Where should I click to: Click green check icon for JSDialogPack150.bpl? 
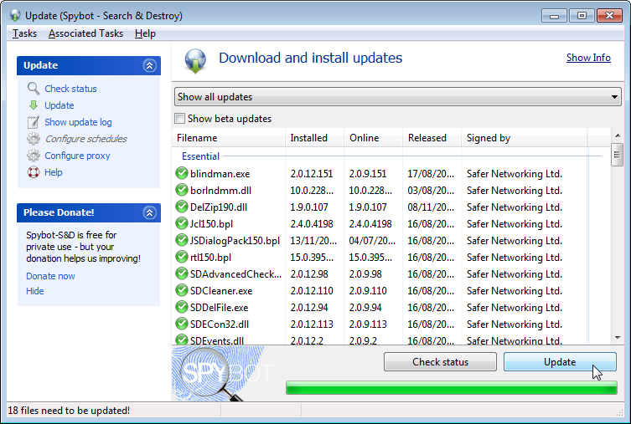tap(182, 240)
